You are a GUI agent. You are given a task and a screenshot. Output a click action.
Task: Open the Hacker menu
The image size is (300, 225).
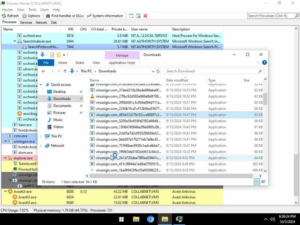(7, 10)
